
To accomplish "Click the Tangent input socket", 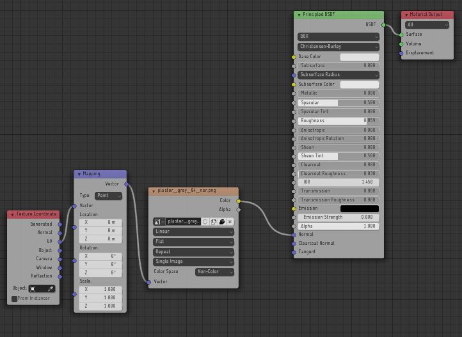I will (x=294, y=252).
